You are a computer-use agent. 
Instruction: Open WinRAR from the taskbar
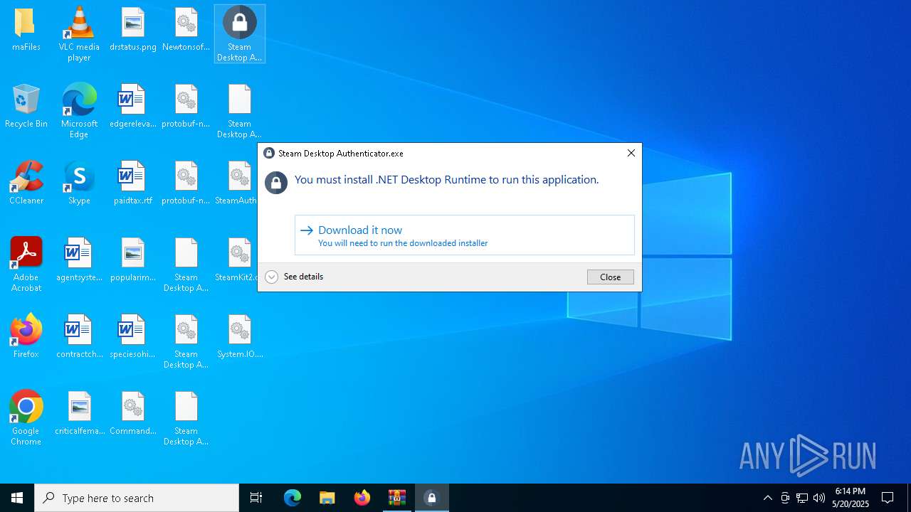tap(396, 498)
